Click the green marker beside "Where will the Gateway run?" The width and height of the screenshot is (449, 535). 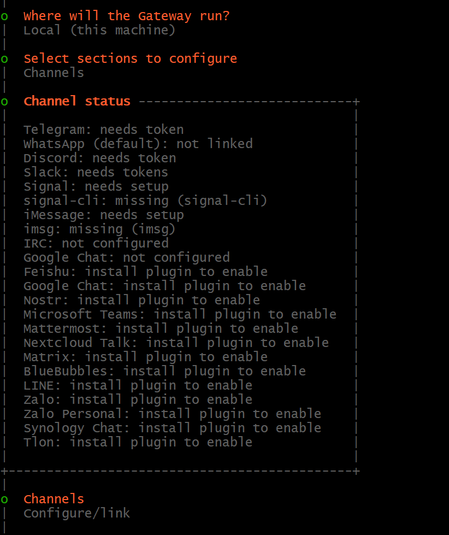click(4, 16)
